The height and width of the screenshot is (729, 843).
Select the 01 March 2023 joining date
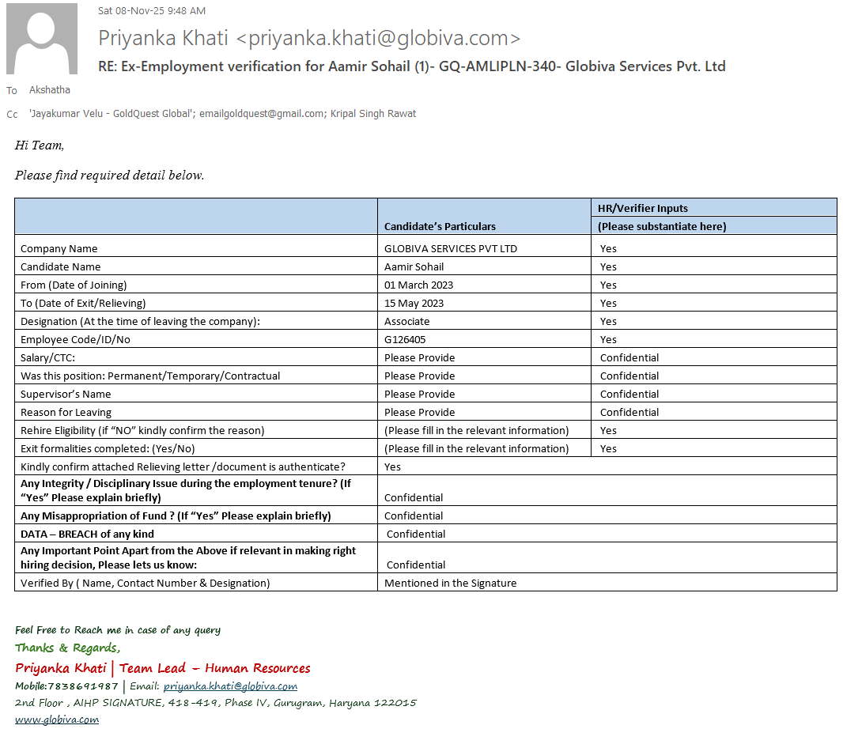click(x=418, y=285)
